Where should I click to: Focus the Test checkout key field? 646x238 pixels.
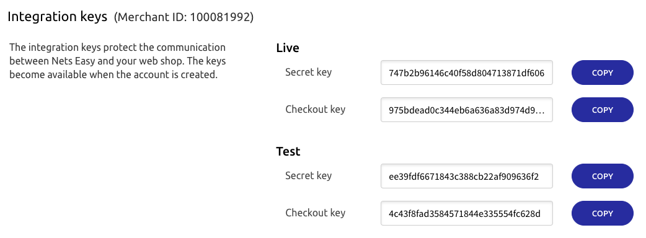coord(467,213)
